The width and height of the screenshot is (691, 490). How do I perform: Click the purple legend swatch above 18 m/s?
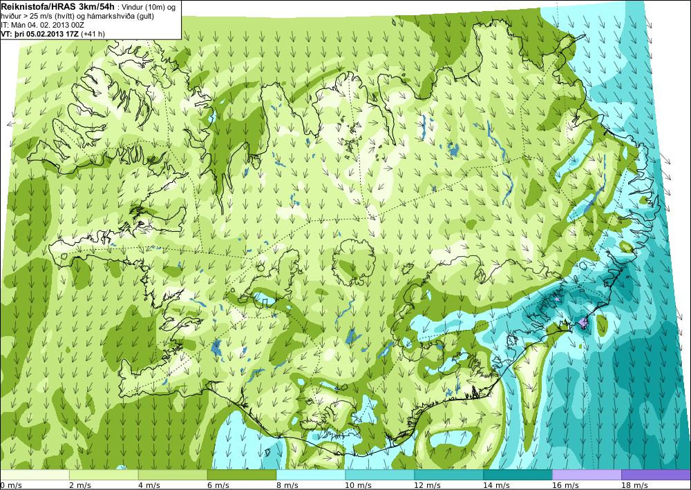click(656, 475)
